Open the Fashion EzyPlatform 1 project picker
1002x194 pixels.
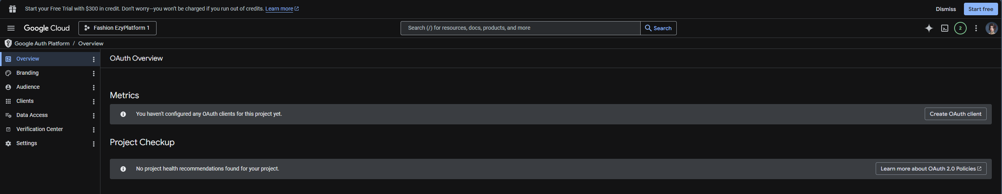pyautogui.click(x=117, y=28)
